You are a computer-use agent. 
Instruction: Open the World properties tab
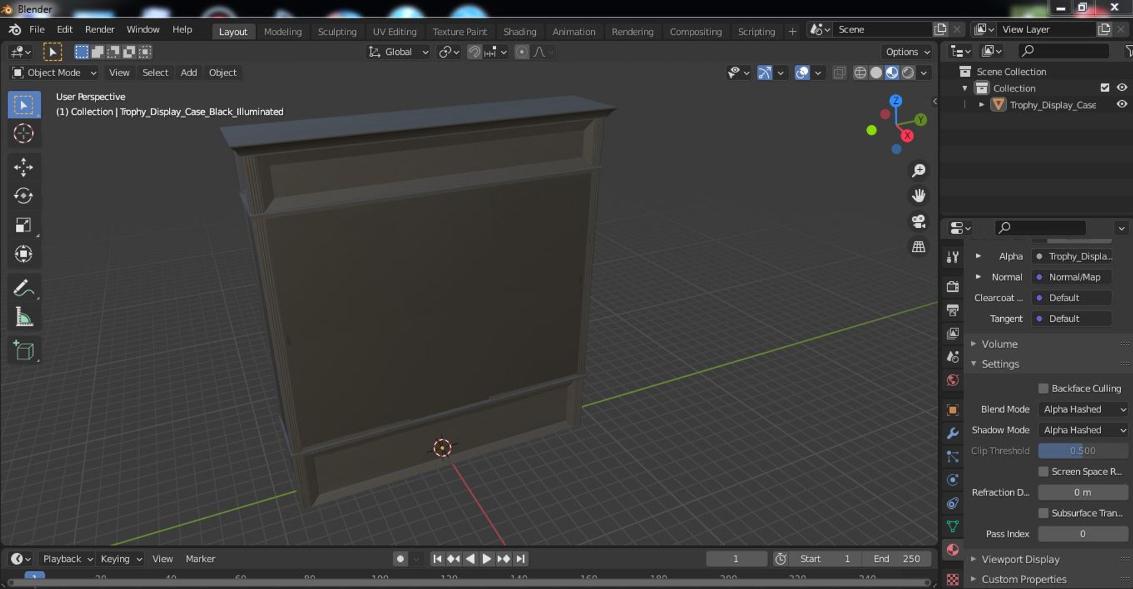tap(952, 380)
